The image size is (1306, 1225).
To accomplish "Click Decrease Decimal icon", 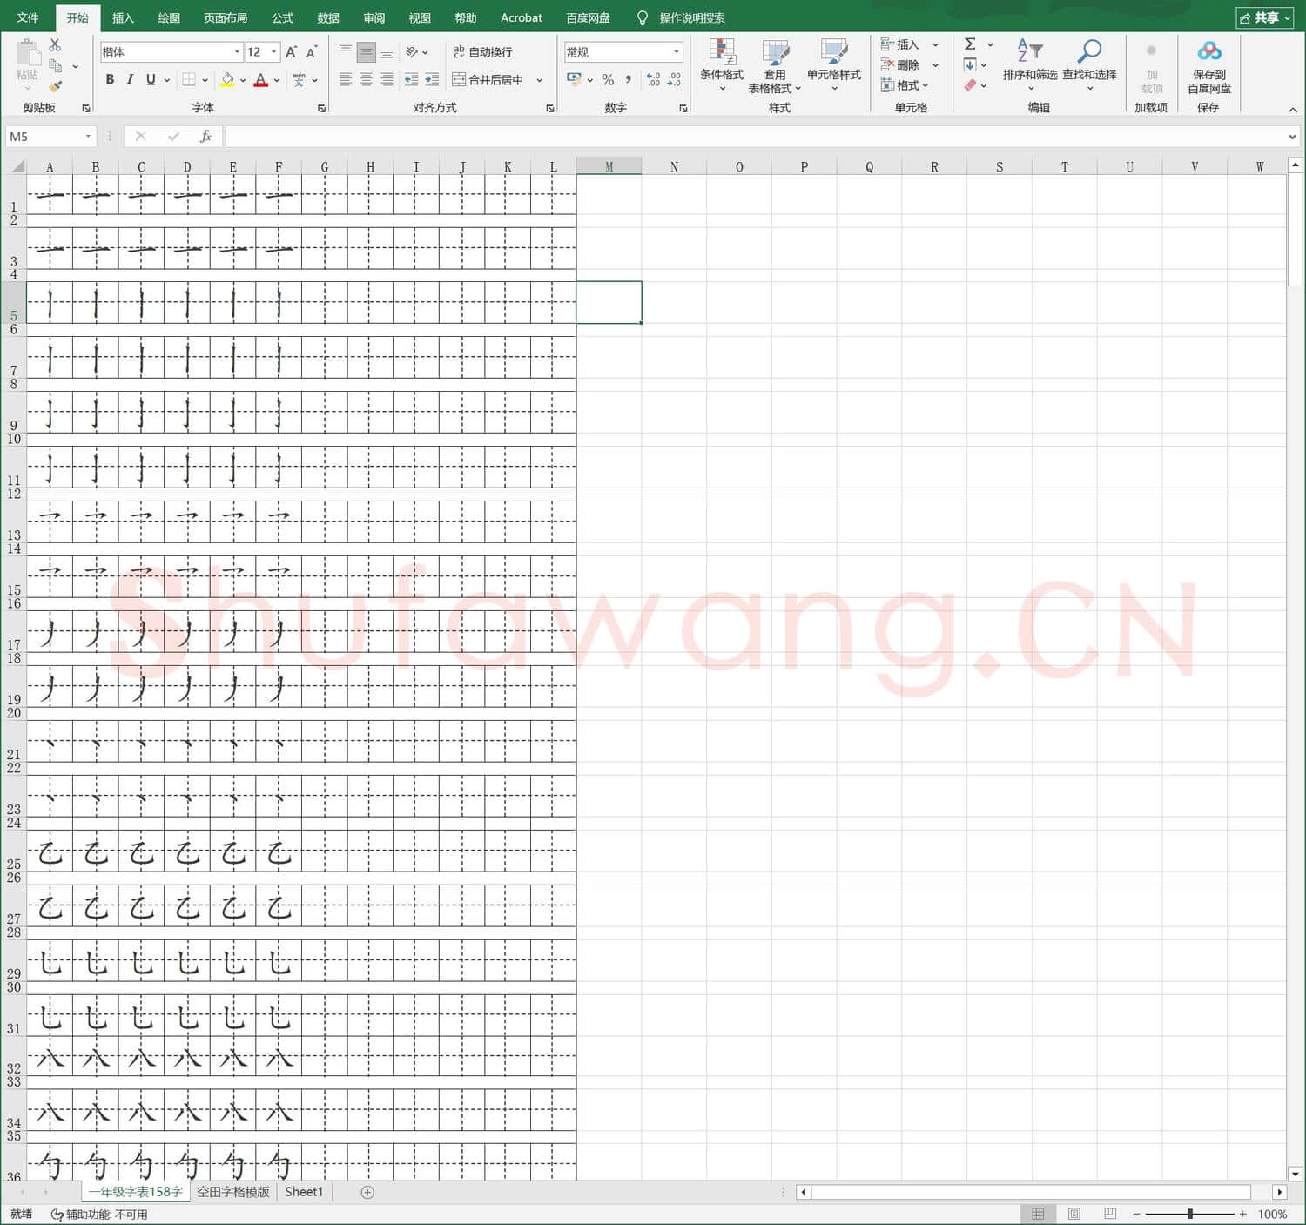I will click(674, 79).
